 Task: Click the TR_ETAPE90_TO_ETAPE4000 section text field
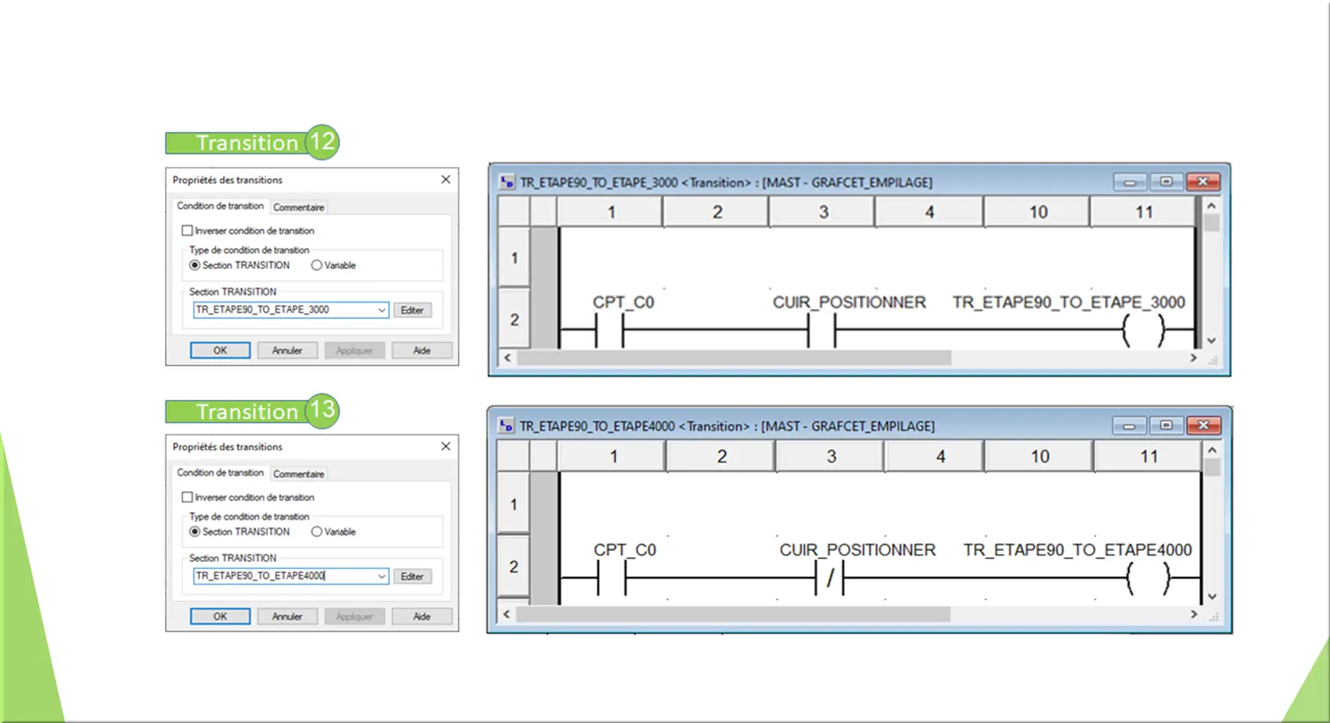(285, 576)
